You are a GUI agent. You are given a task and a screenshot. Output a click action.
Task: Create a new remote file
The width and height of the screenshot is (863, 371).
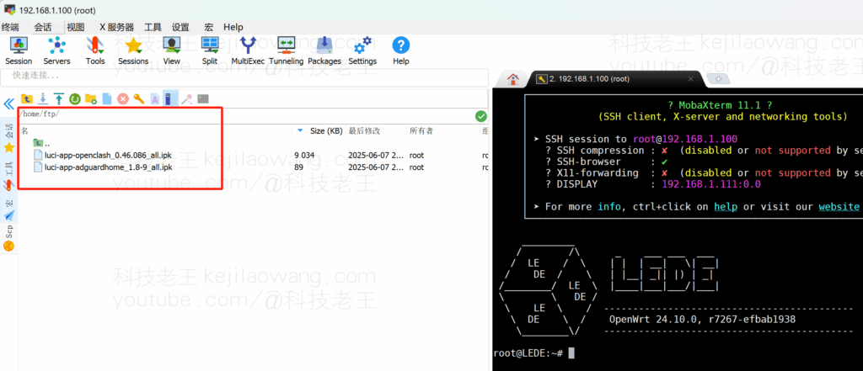107,98
